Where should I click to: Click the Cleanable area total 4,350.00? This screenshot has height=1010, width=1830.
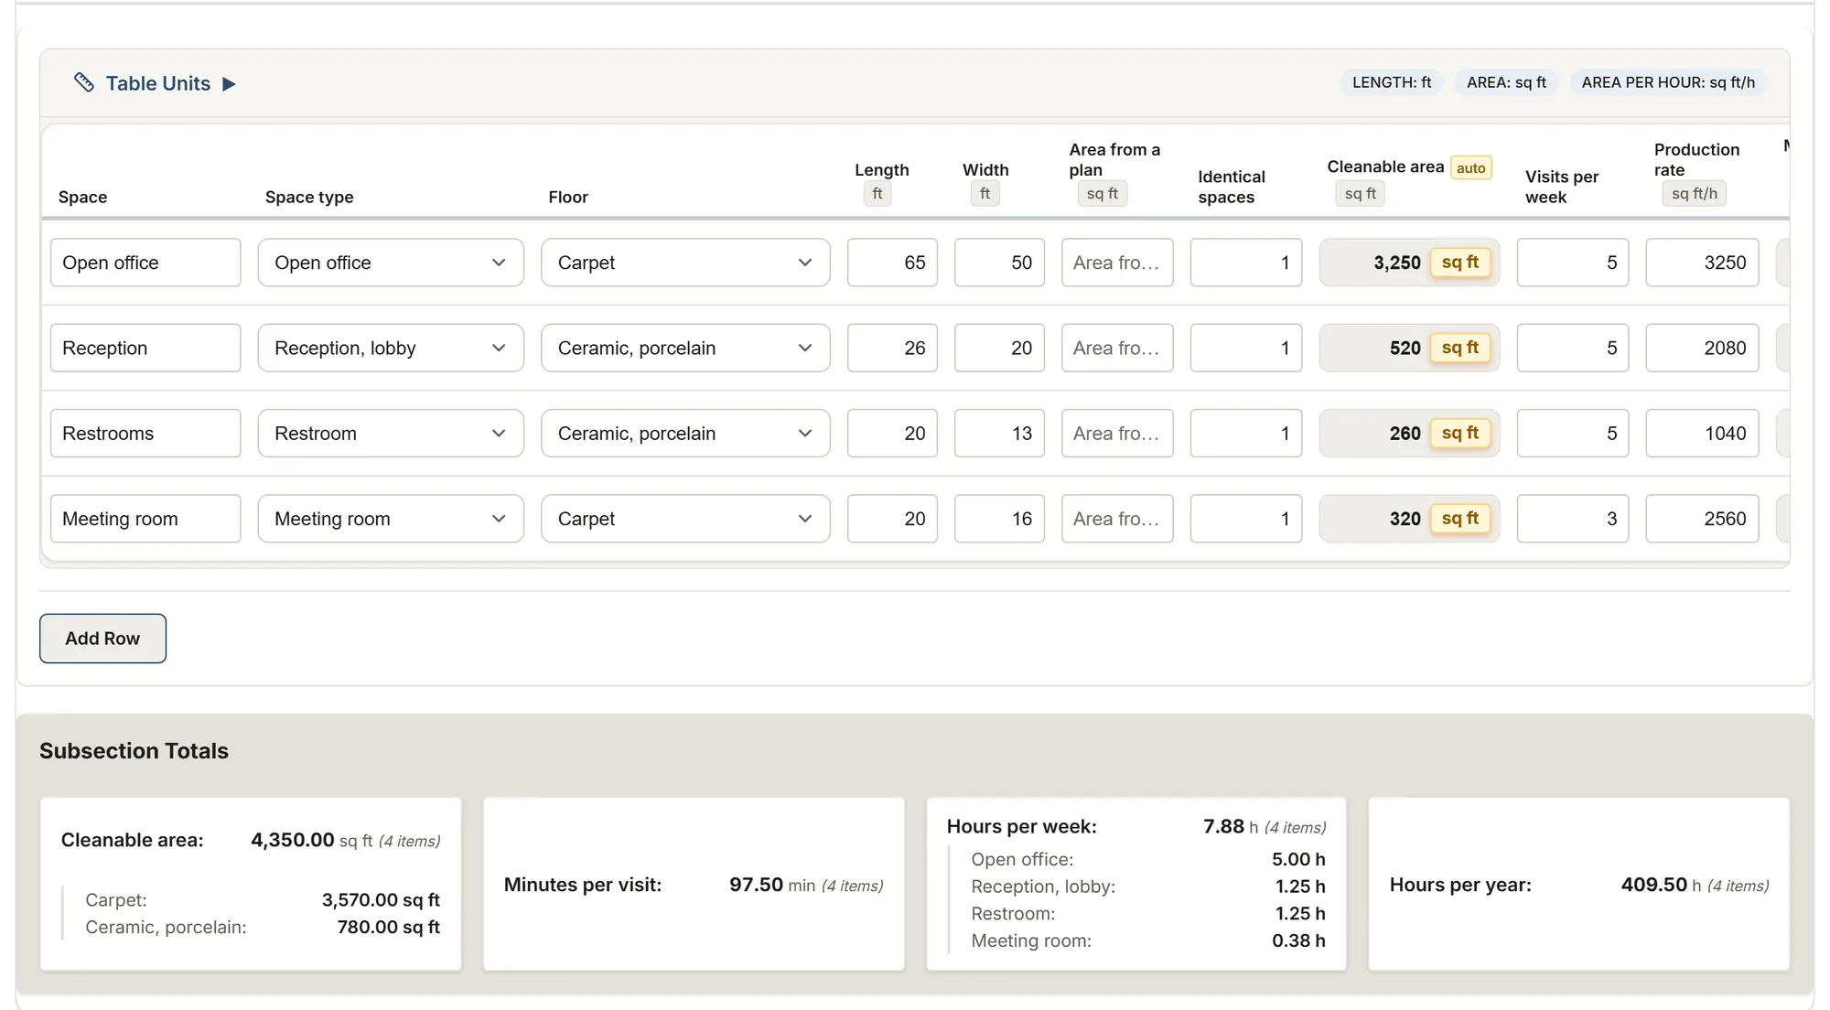point(293,840)
